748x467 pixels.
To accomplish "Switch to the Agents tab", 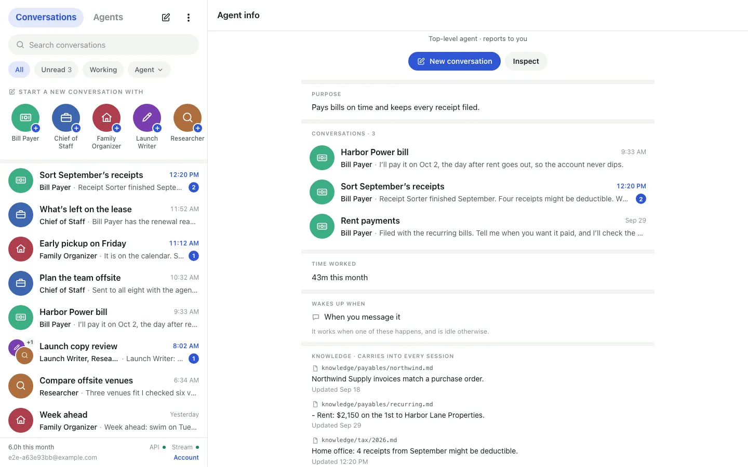I will [108, 17].
